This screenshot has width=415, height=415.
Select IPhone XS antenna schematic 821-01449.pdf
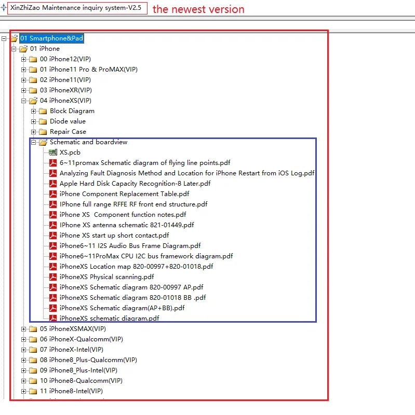tap(127, 225)
